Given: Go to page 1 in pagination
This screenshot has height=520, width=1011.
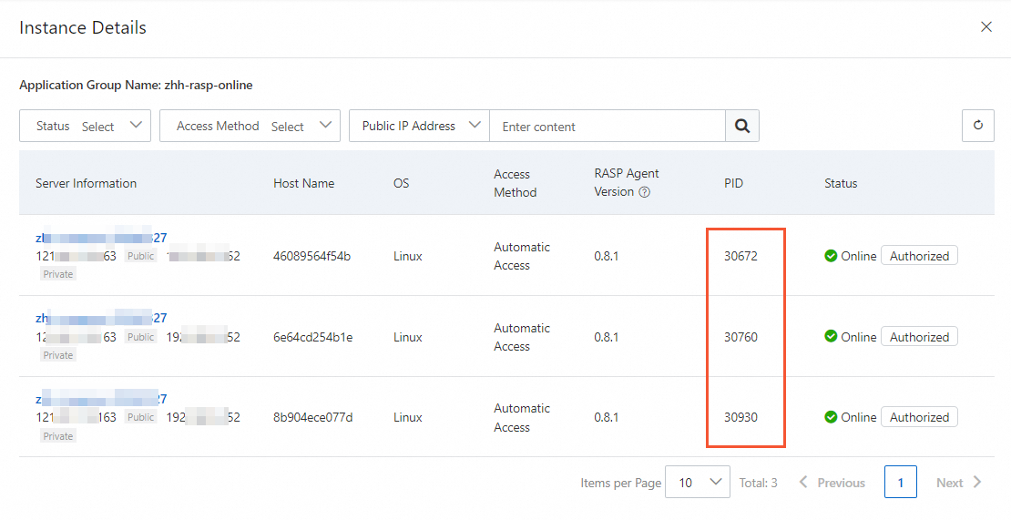Looking at the screenshot, I should [900, 482].
